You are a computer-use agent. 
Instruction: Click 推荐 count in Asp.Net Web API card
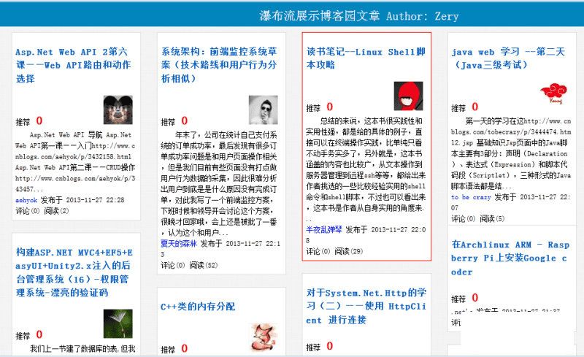pyautogui.click(x=39, y=120)
